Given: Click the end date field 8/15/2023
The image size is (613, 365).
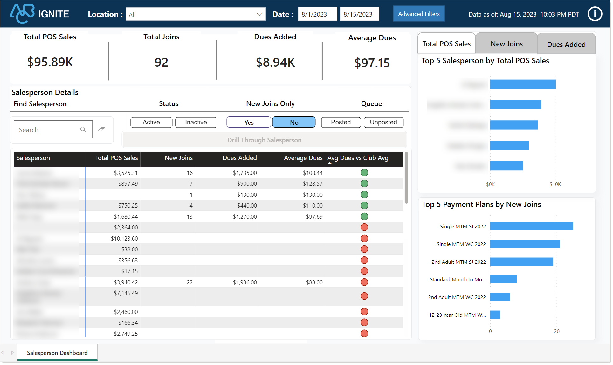Looking at the screenshot, I should pyautogui.click(x=359, y=14).
